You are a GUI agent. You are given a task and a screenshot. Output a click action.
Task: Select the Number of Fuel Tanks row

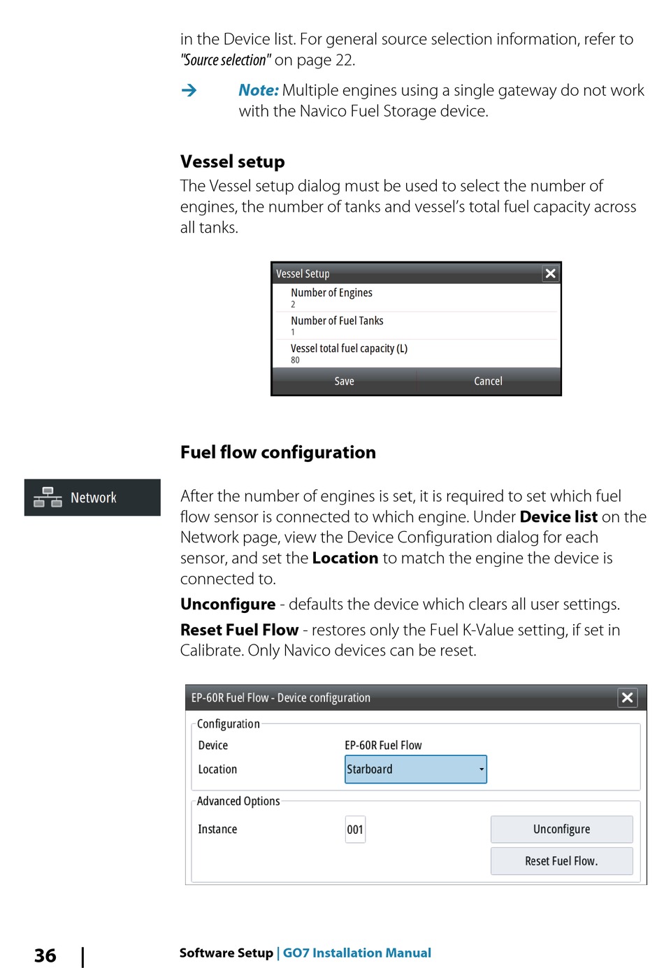pyautogui.click(x=416, y=326)
